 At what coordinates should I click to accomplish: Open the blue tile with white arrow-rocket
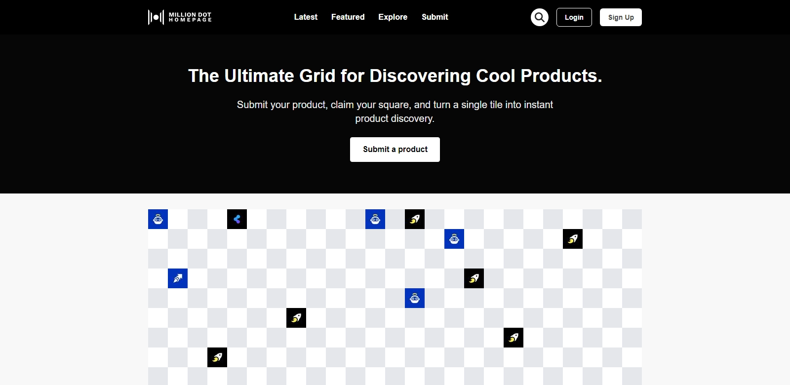(x=178, y=278)
